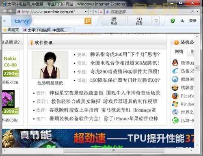203x156 pixels.
Task: Click the green shield security icon
Action: point(173,21)
